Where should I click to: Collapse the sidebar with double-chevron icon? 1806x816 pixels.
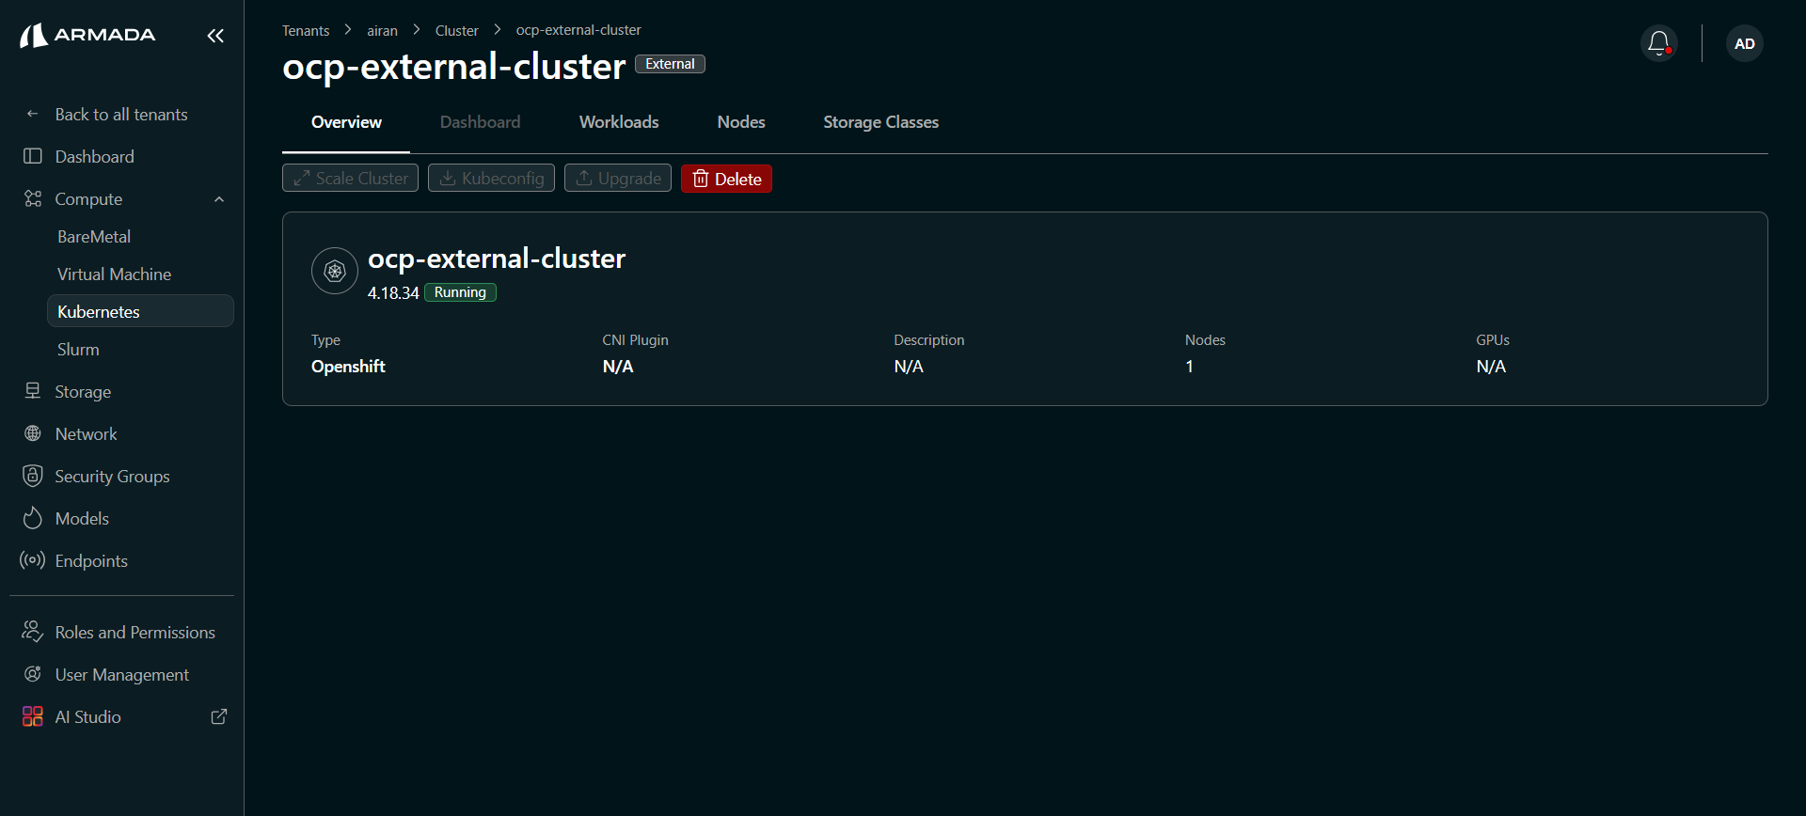pos(215,36)
